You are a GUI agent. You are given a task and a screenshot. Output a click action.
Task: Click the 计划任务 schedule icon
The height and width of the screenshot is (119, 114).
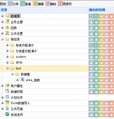pos(7,97)
